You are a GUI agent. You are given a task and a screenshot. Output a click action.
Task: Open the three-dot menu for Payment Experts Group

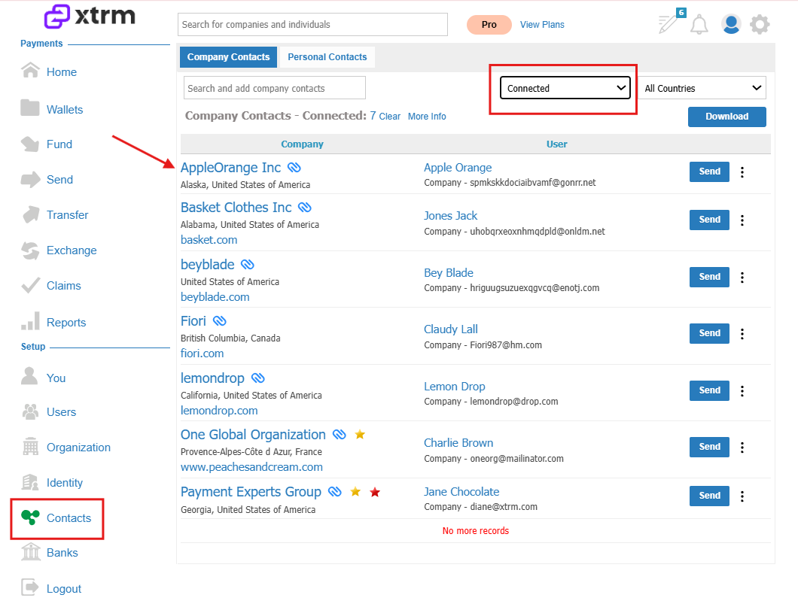tap(742, 496)
